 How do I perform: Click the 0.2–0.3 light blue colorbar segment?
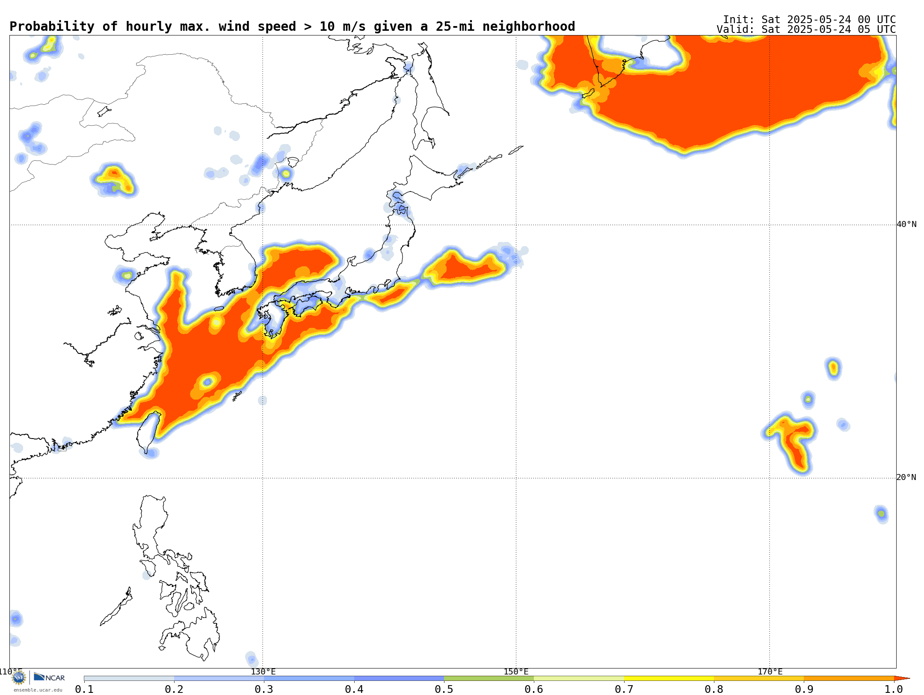pos(219,678)
